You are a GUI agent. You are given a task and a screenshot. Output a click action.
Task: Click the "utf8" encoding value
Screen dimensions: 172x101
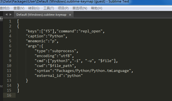click(65, 56)
